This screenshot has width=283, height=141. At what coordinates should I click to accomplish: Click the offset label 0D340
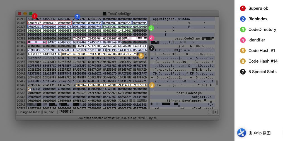pos(21,31)
